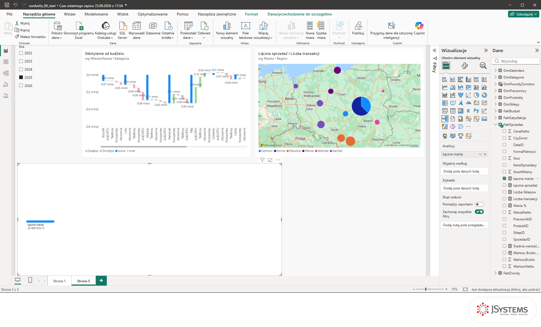The image size is (541, 327).
Task: Open the Format visual paintbrush tab
Action: (x=465, y=66)
